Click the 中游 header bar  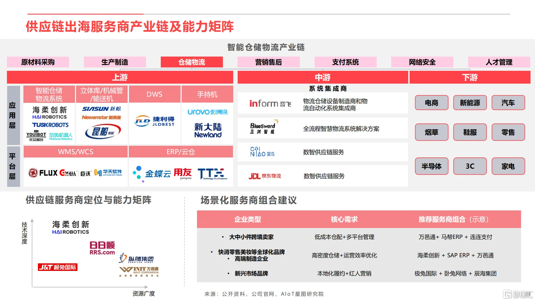pos(323,77)
